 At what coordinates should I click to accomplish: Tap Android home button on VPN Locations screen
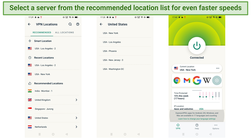[x=53, y=134]
